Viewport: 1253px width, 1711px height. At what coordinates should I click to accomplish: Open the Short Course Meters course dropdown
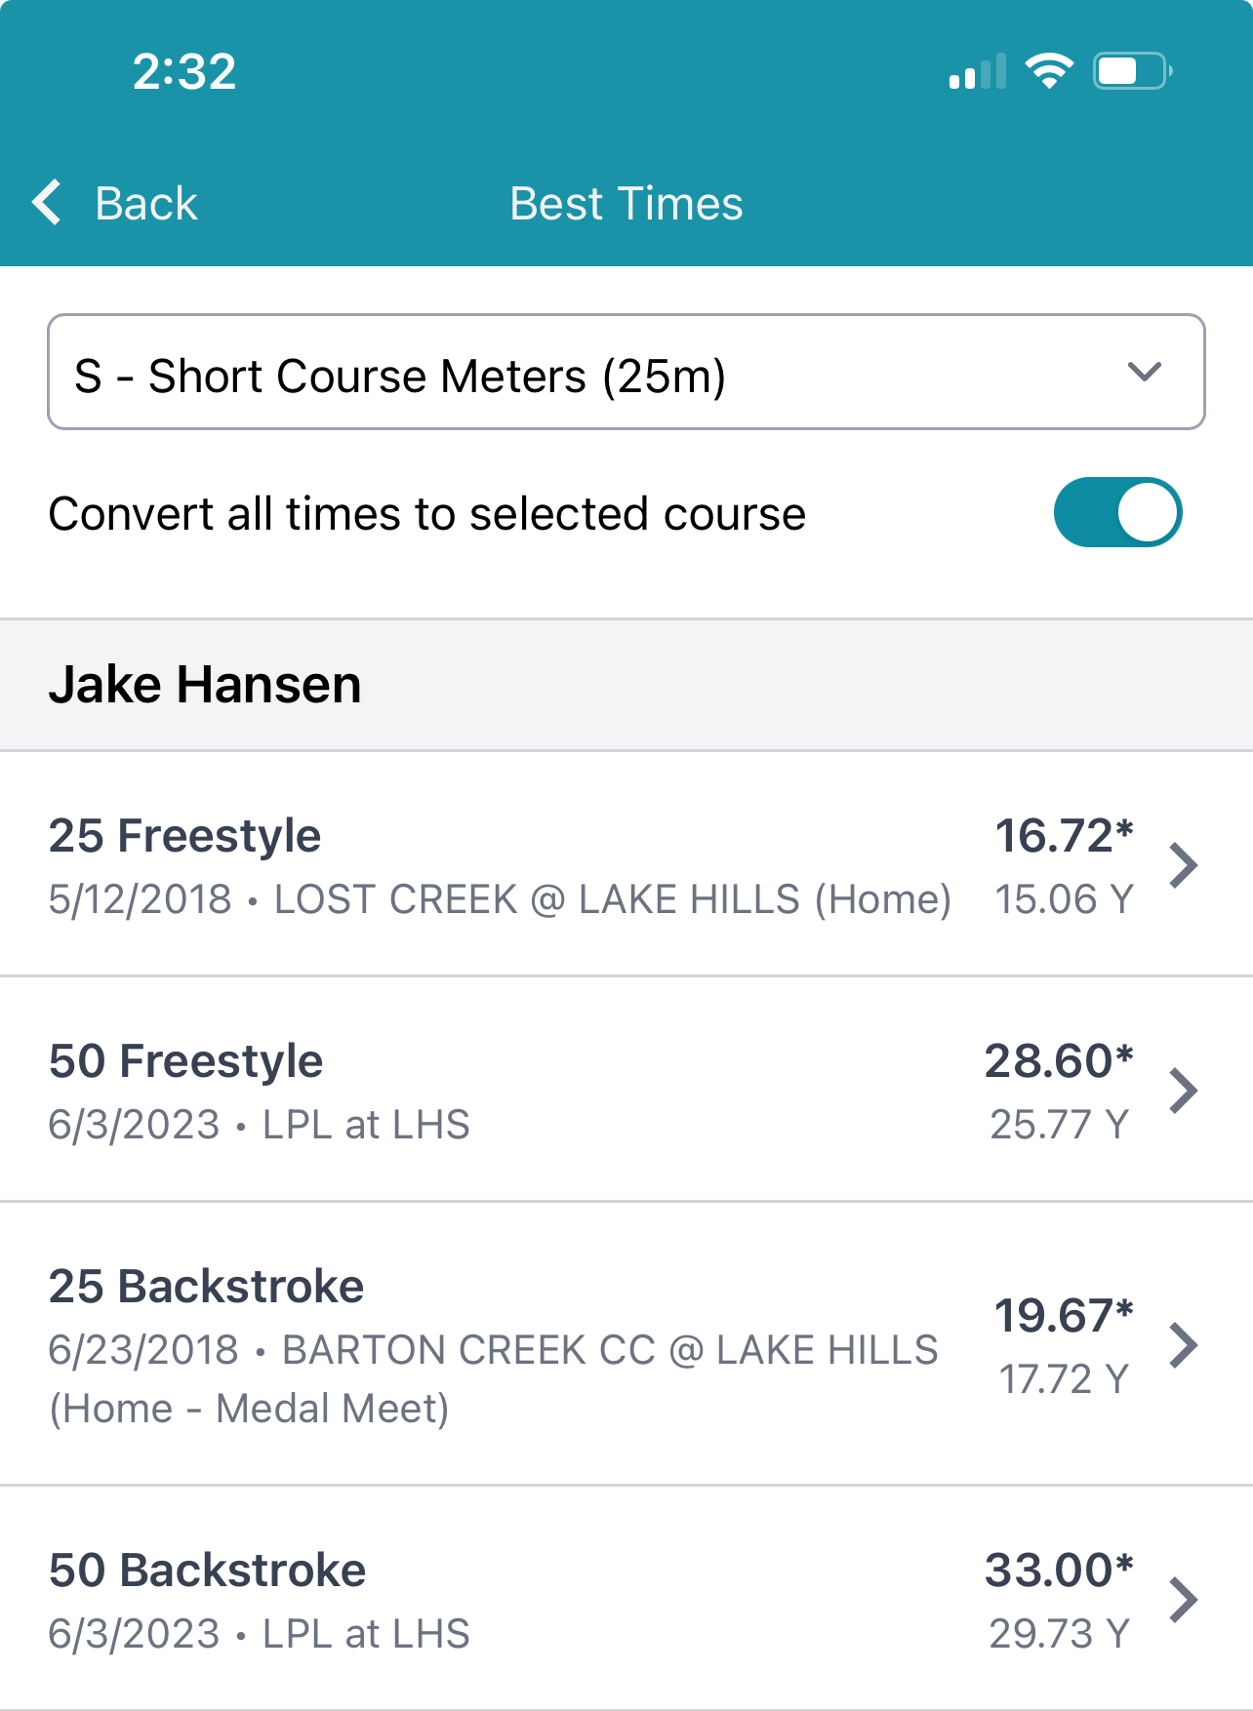(x=626, y=372)
